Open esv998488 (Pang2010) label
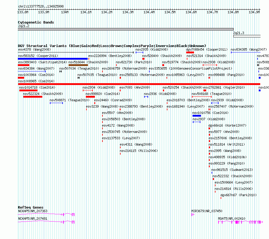Viewport: 269px width, 239px height. coord(226,75)
